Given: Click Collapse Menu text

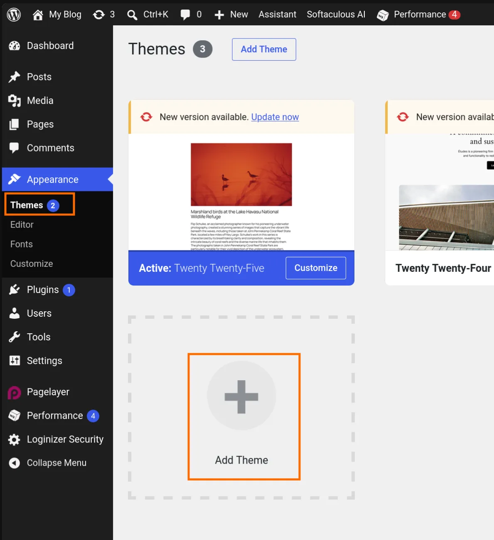Looking at the screenshot, I should 57,463.
